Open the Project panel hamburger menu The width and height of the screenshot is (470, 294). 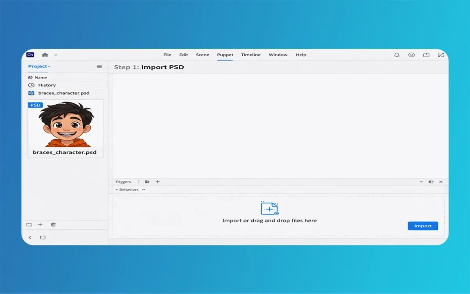tap(99, 66)
